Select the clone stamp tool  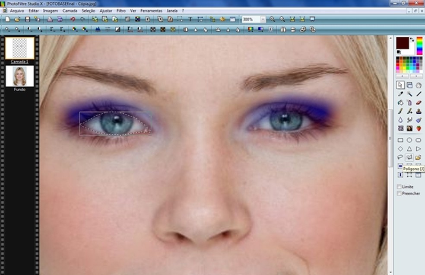click(x=419, y=111)
